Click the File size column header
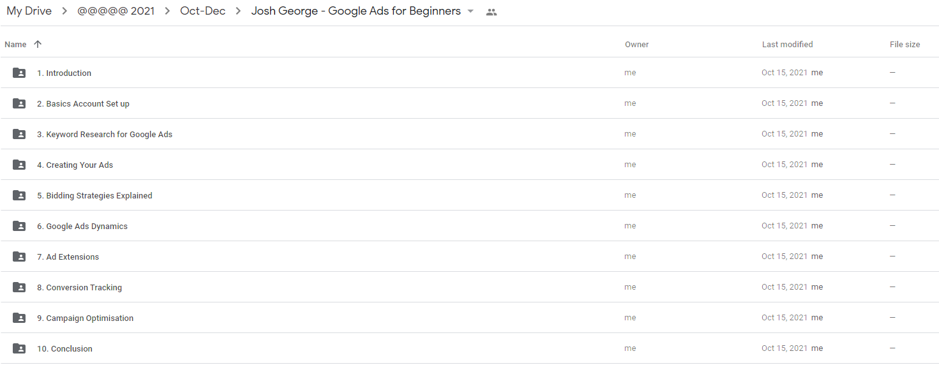Viewport: 939px width, 372px height. click(x=905, y=45)
